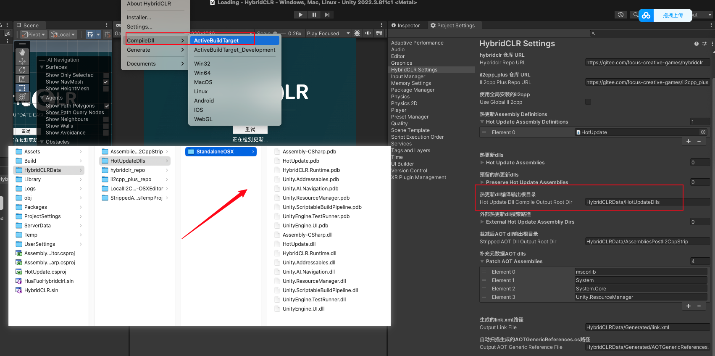Toggle Use Global Il 2cpp checkbox

tap(588, 102)
